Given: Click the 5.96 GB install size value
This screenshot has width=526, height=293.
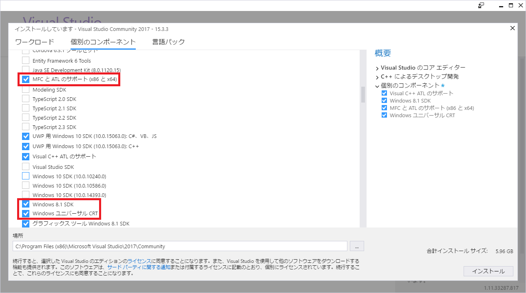Looking at the screenshot, I should tap(504, 251).
